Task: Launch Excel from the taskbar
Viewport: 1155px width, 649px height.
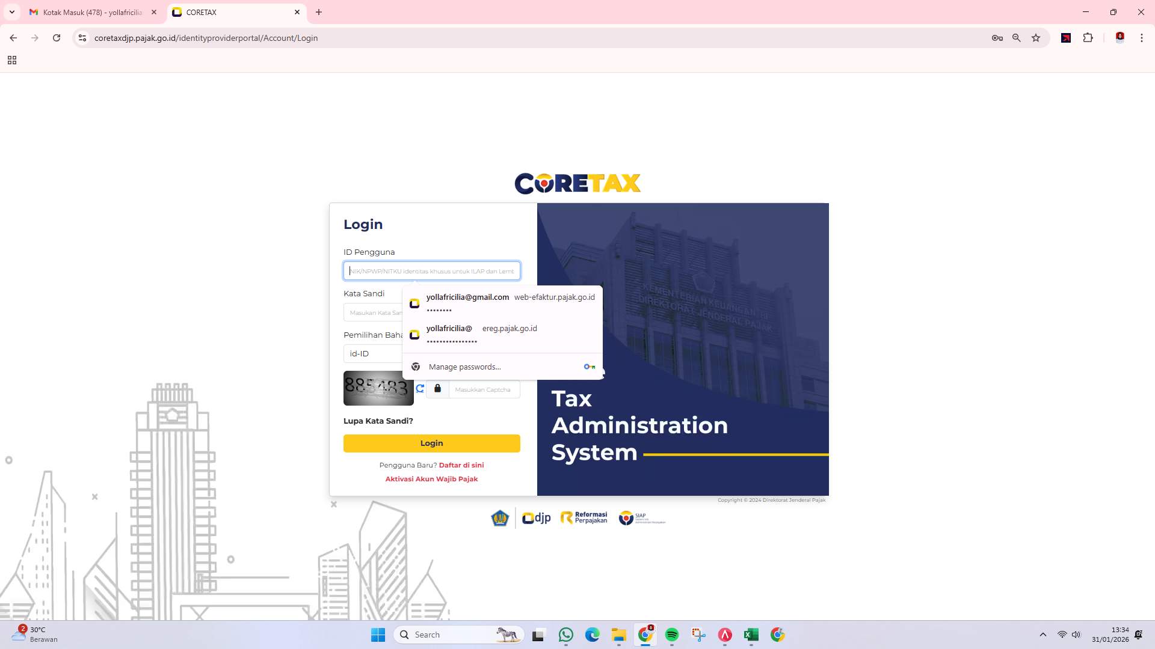Action: tap(750, 635)
